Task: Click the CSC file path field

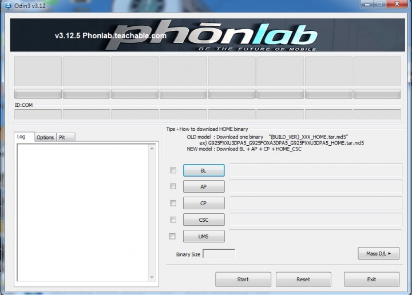Action: click(316, 220)
